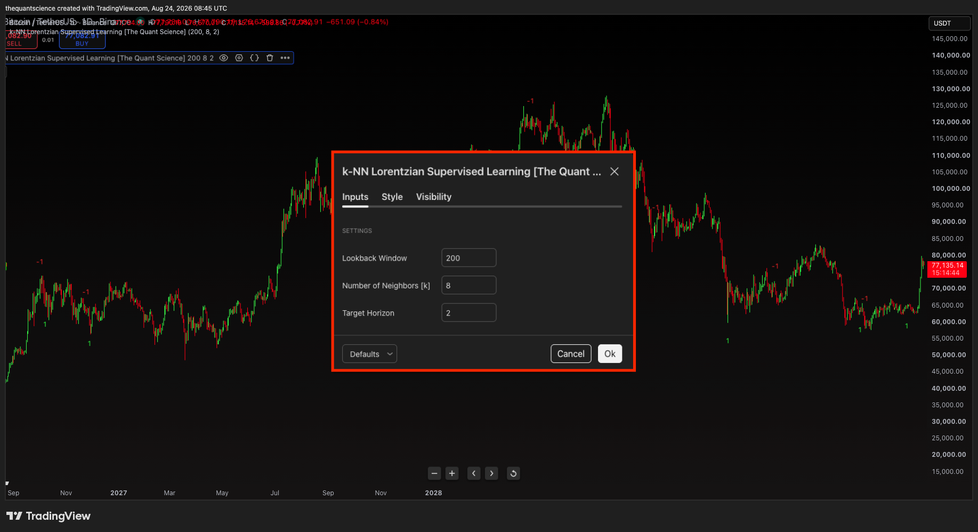Open indicator settings gear icon in legend
The image size is (978, 532).
pyautogui.click(x=239, y=58)
